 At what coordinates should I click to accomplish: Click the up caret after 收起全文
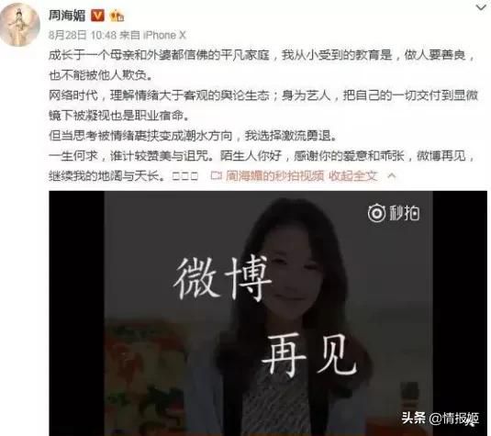point(392,175)
